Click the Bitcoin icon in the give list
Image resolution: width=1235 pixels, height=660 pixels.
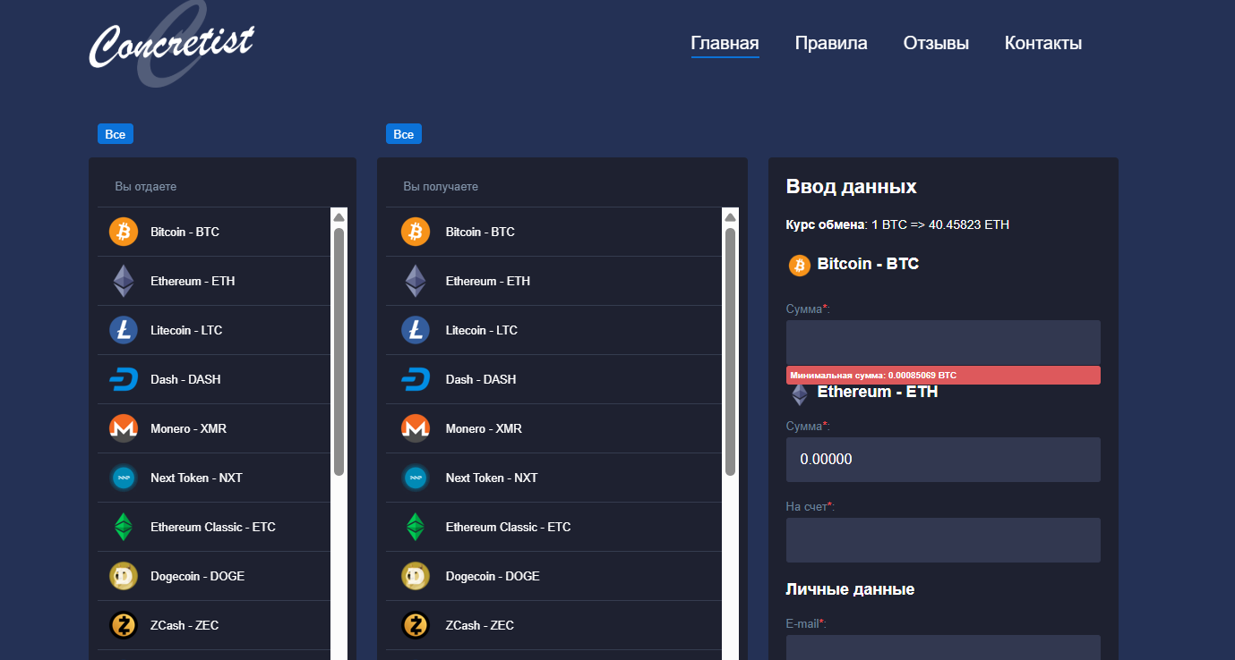click(124, 232)
